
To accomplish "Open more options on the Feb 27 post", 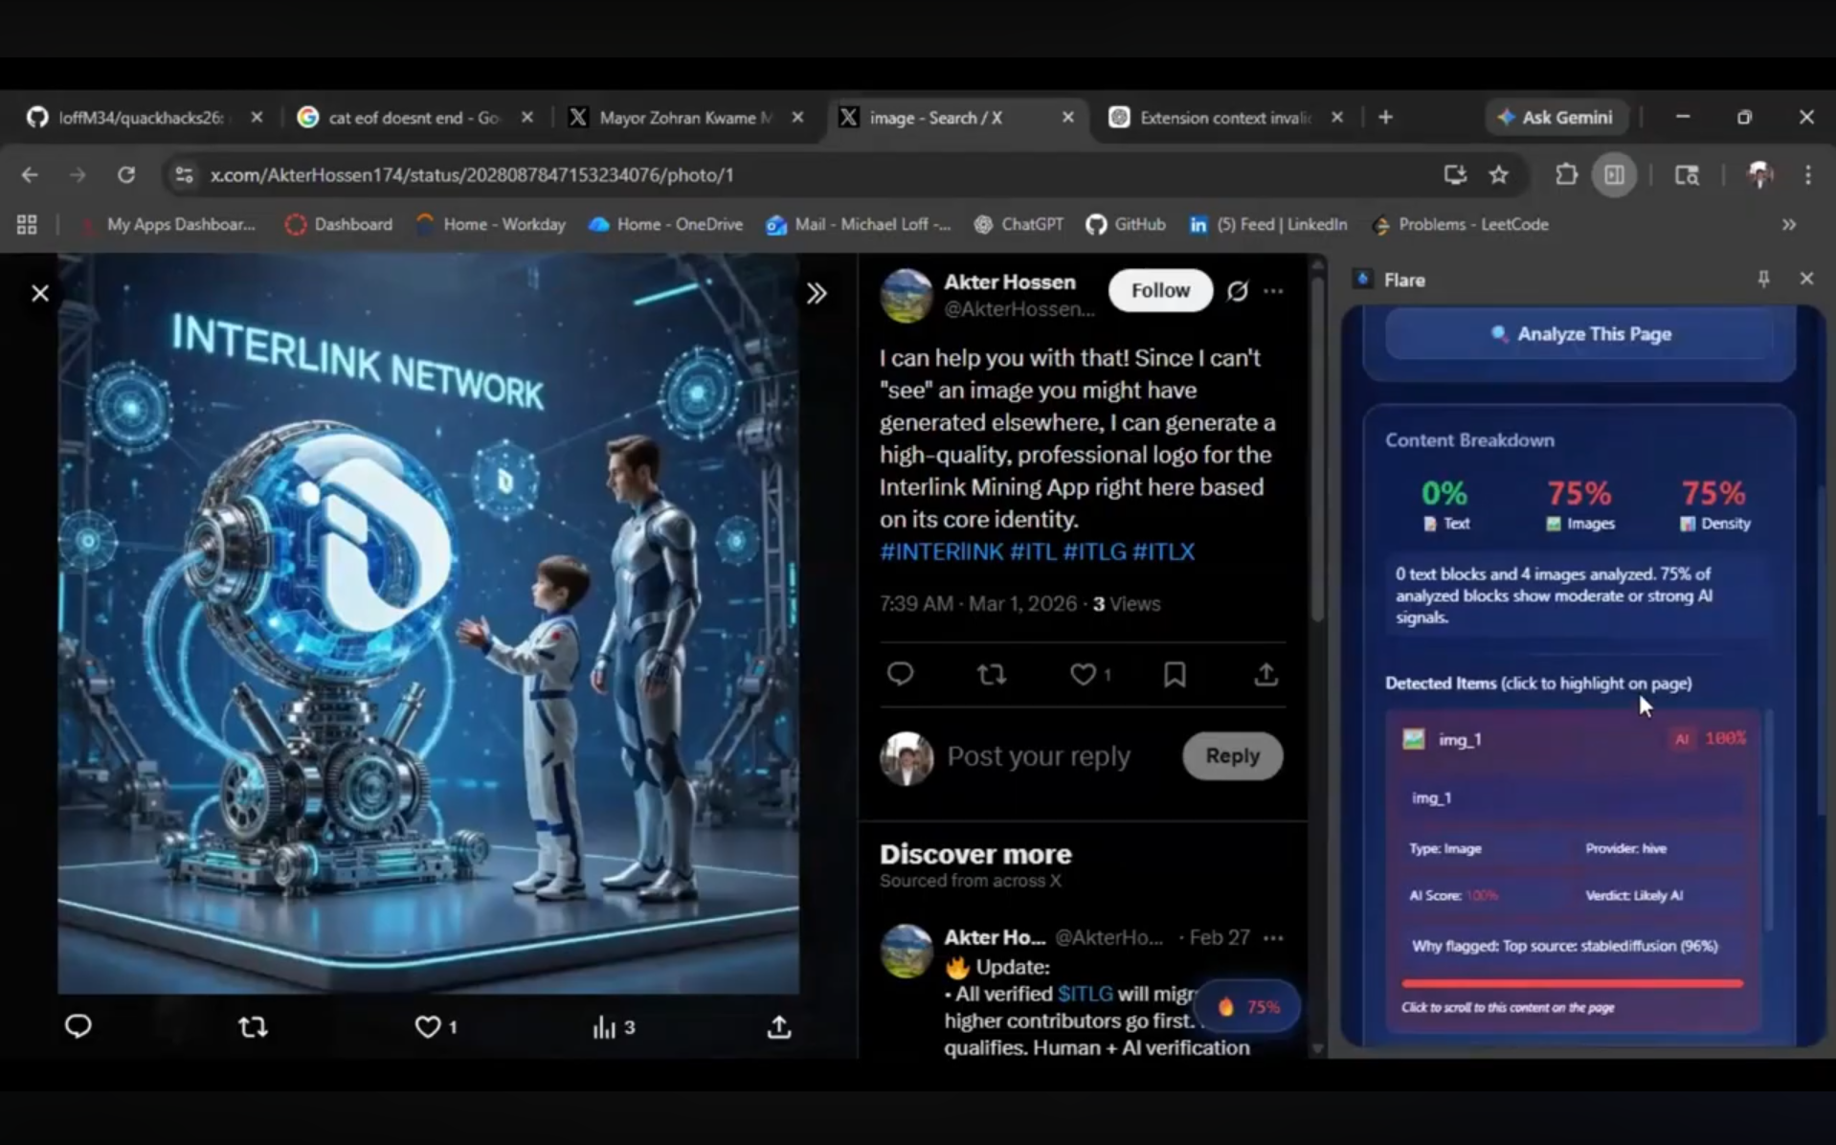I will point(1273,938).
